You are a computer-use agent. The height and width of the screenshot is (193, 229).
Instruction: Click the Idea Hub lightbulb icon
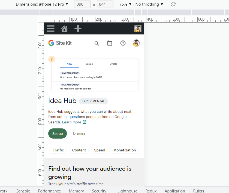click(52, 59)
